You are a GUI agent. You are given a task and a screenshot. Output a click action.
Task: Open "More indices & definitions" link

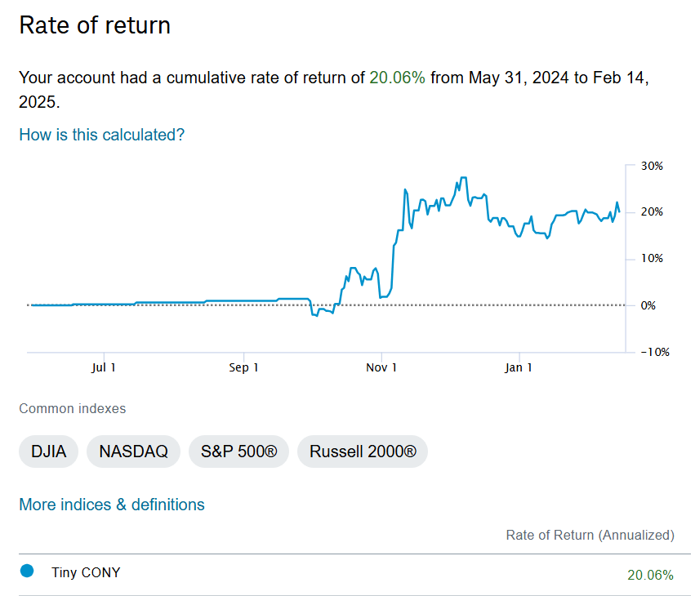(112, 505)
